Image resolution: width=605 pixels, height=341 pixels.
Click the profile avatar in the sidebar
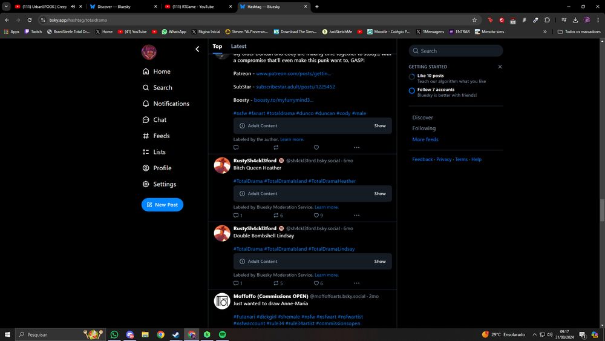coord(149,52)
